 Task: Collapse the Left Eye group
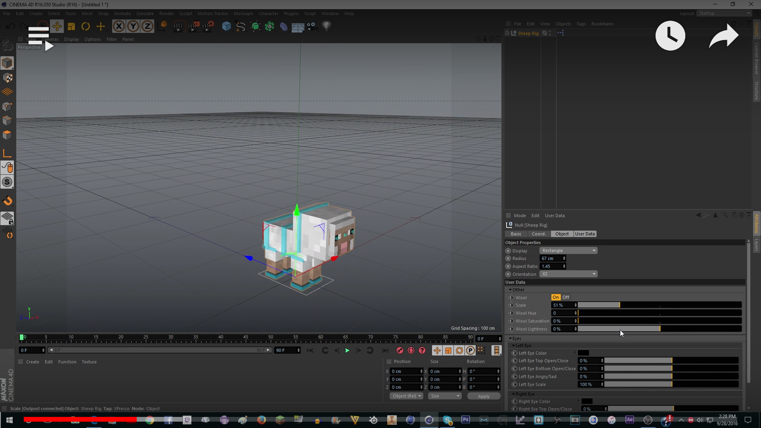514,346
